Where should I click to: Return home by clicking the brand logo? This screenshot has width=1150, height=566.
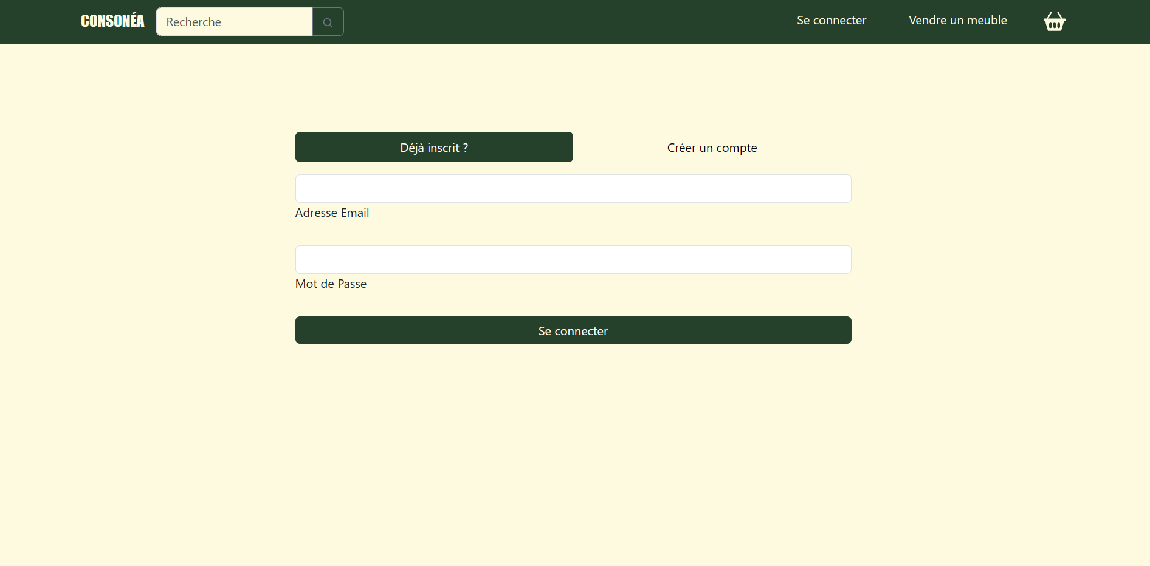(112, 20)
